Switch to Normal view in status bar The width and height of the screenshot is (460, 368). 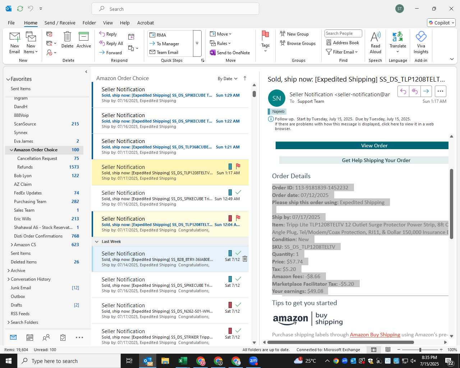pyautogui.click(x=374, y=350)
